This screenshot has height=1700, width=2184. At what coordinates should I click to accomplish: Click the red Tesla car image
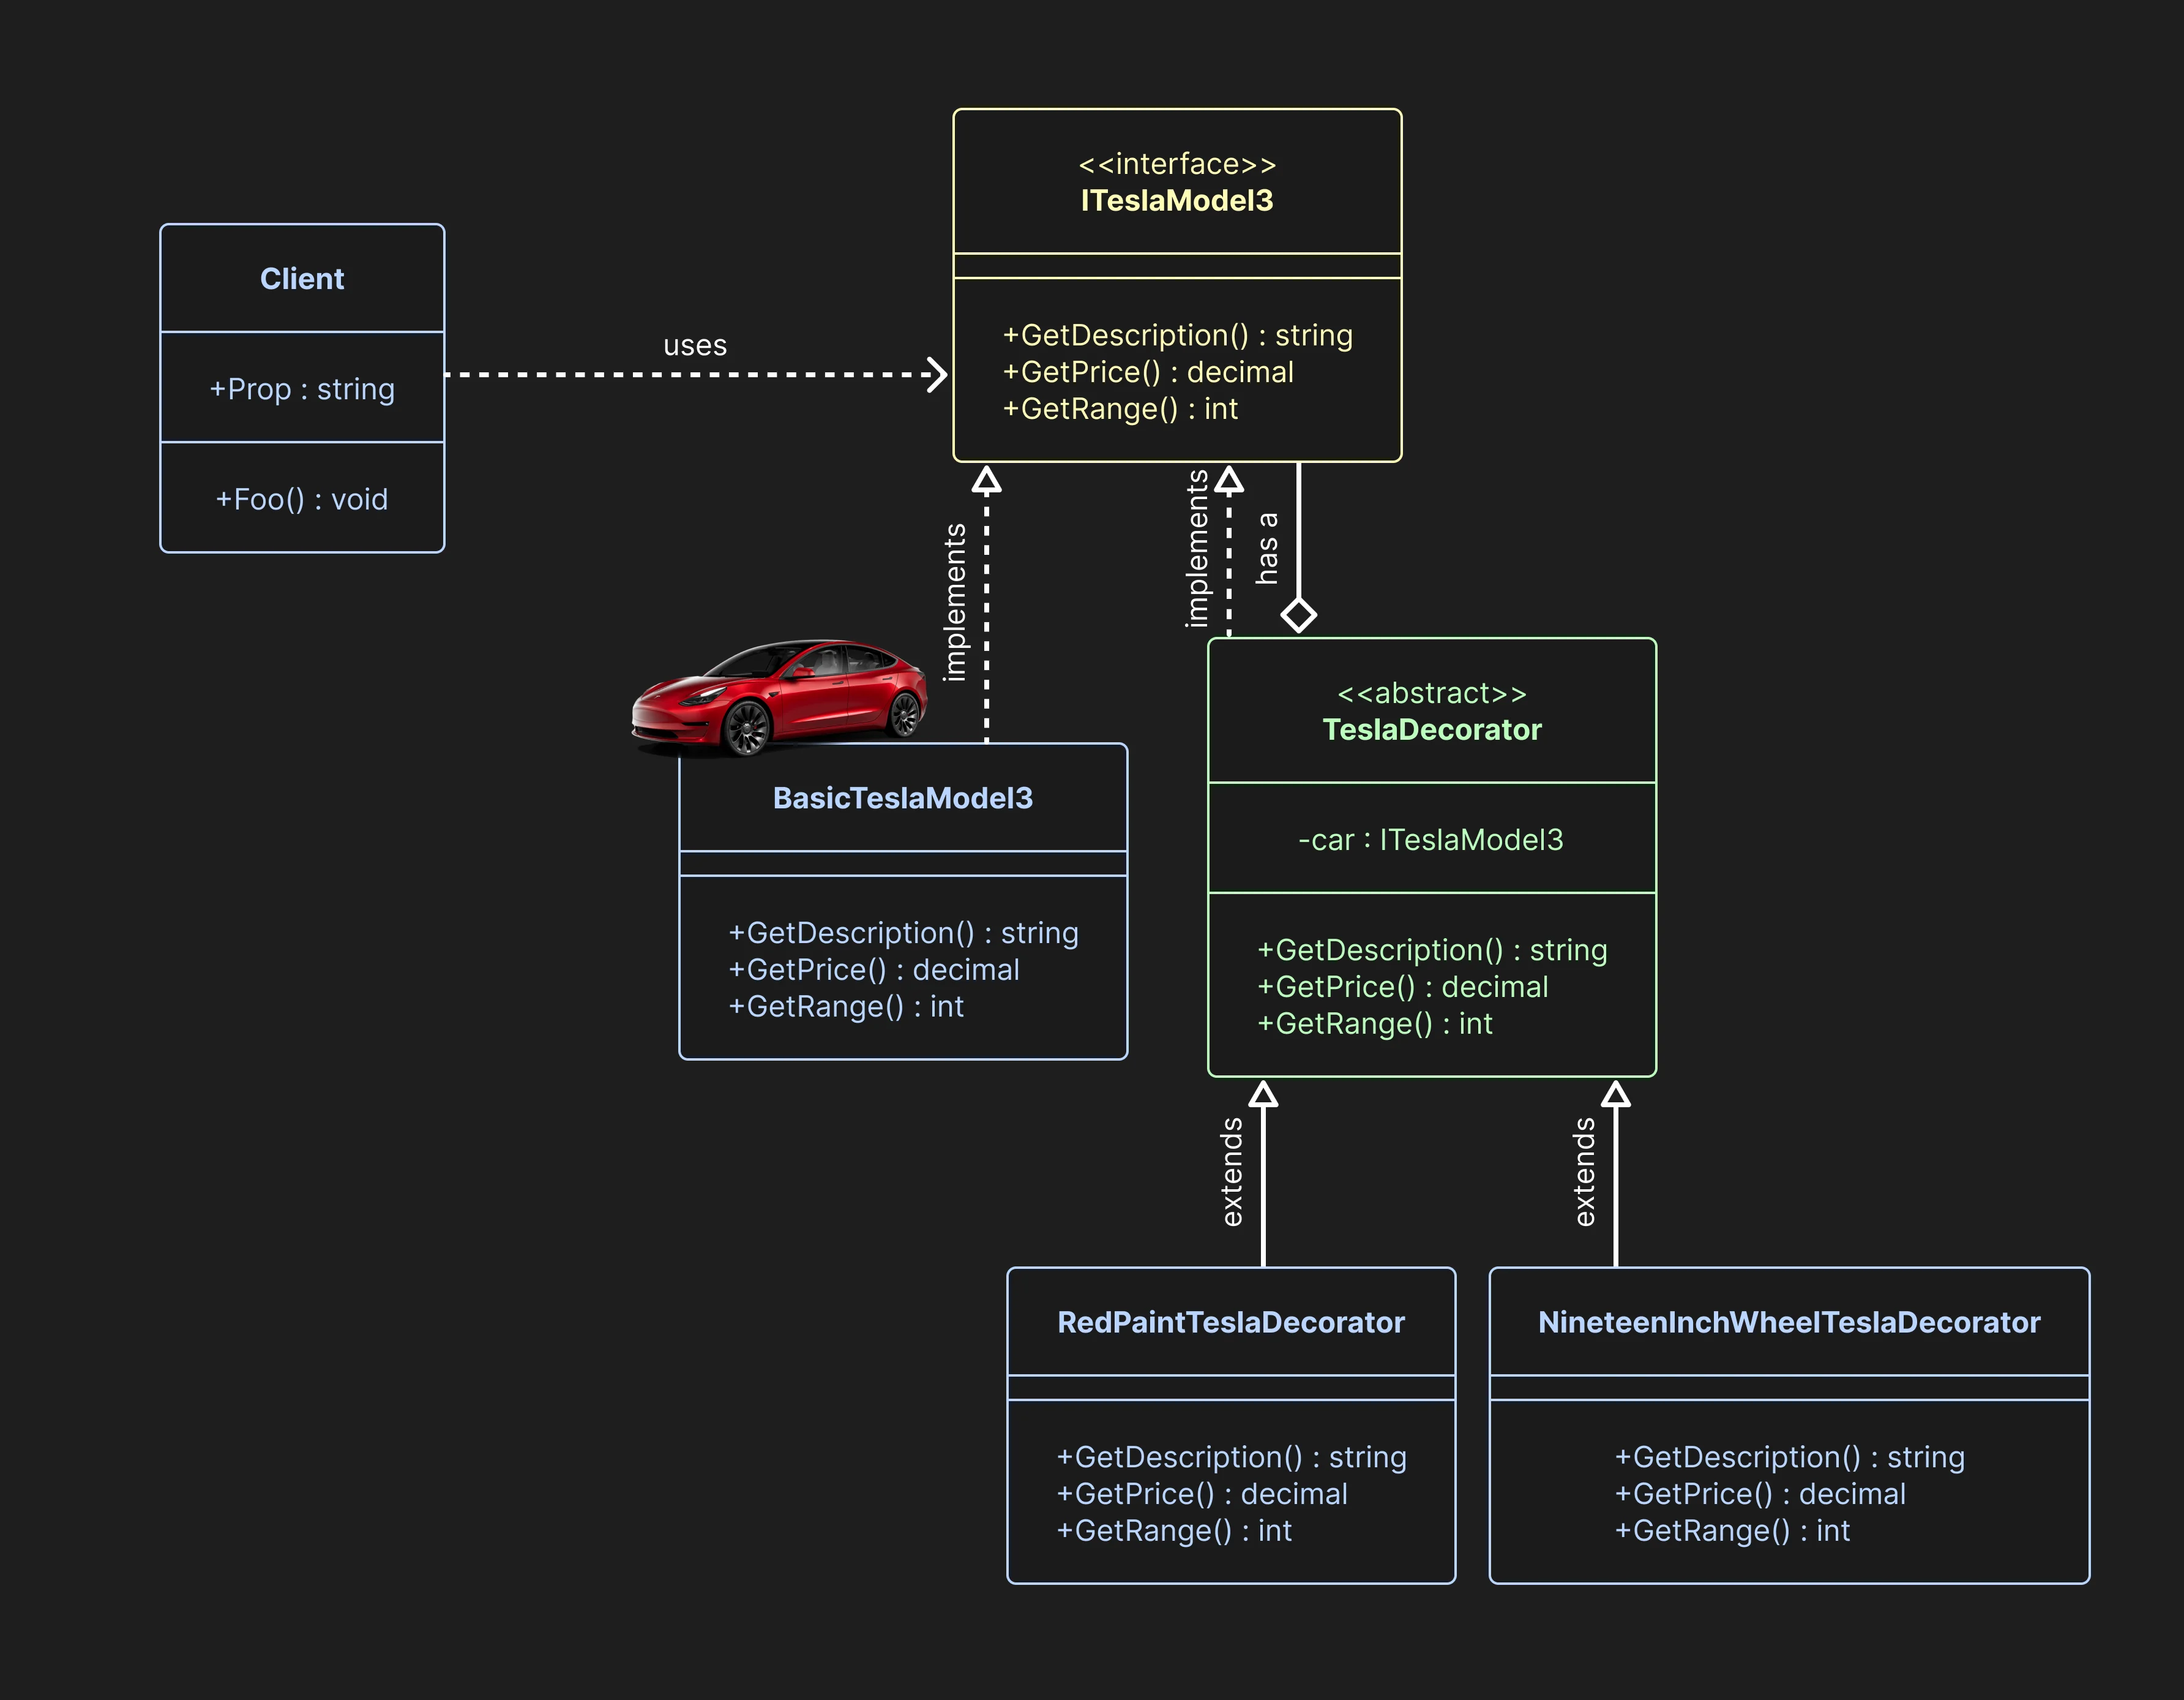pyautogui.click(x=779, y=698)
